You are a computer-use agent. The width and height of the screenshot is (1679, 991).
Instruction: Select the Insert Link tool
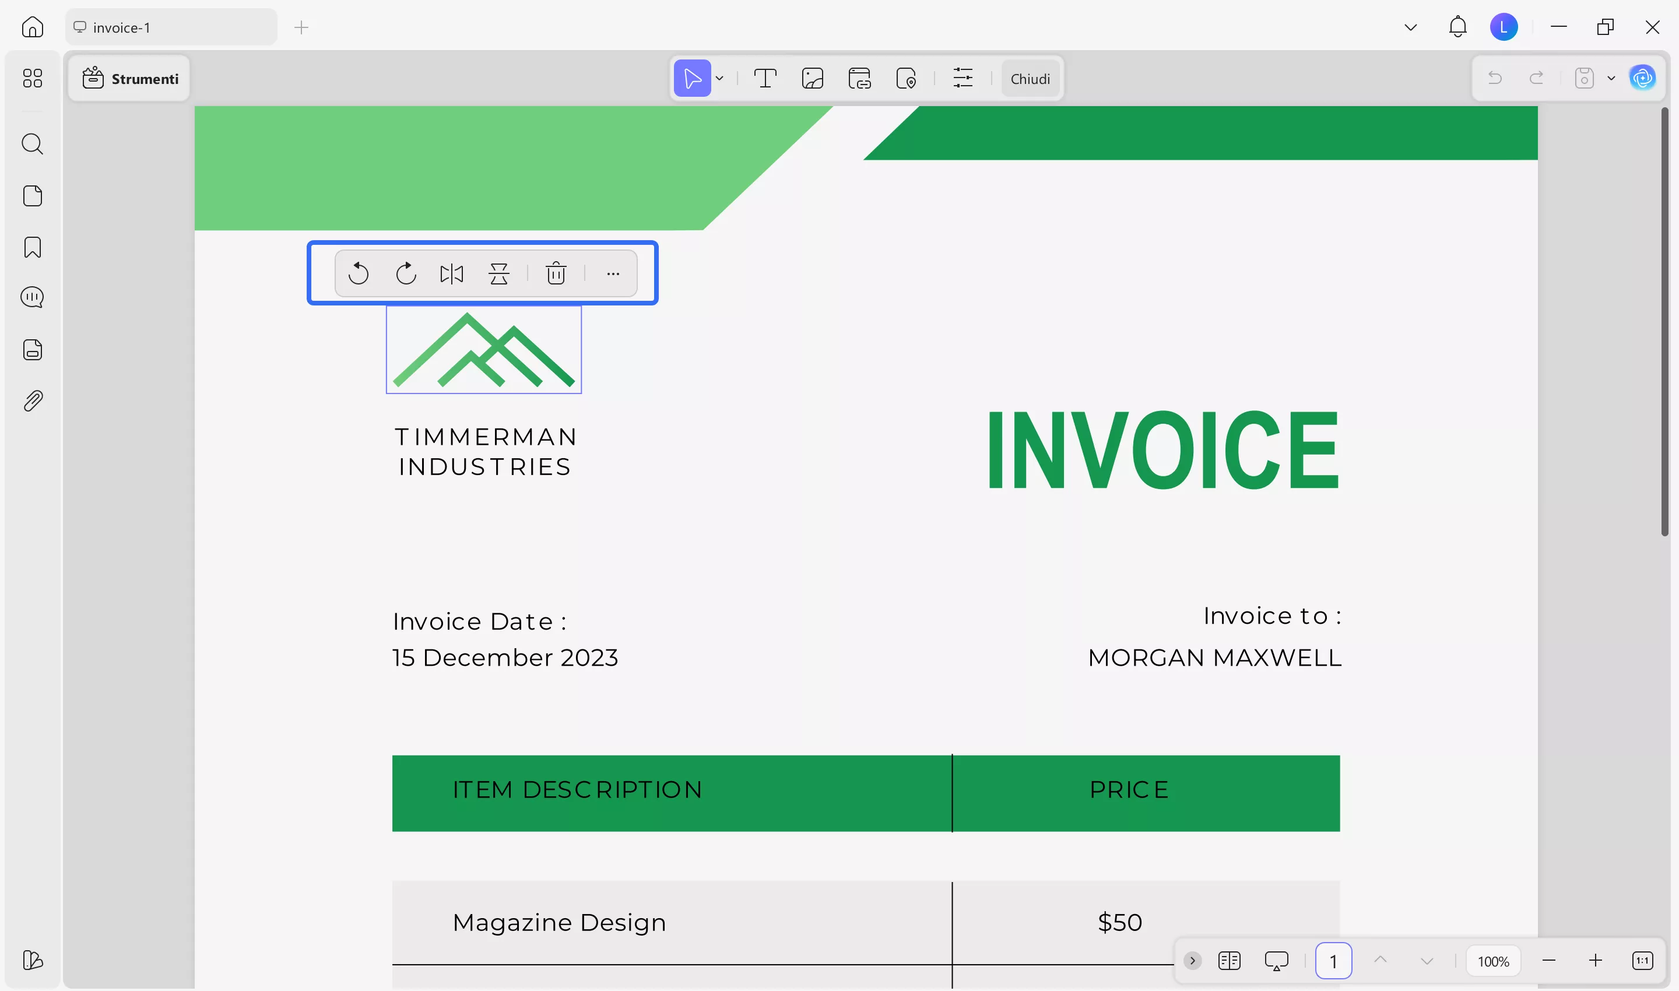[x=859, y=79]
